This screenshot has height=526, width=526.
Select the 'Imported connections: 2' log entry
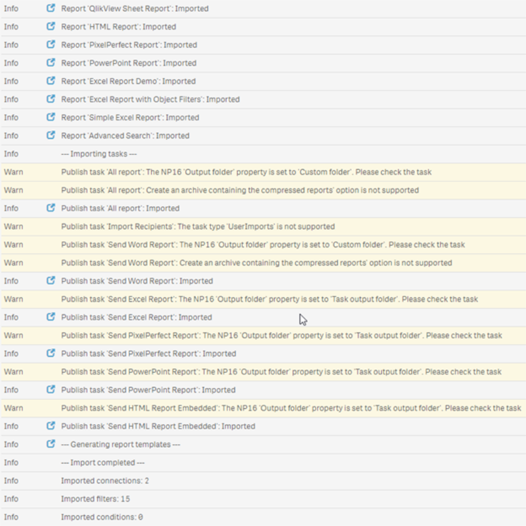click(x=108, y=480)
